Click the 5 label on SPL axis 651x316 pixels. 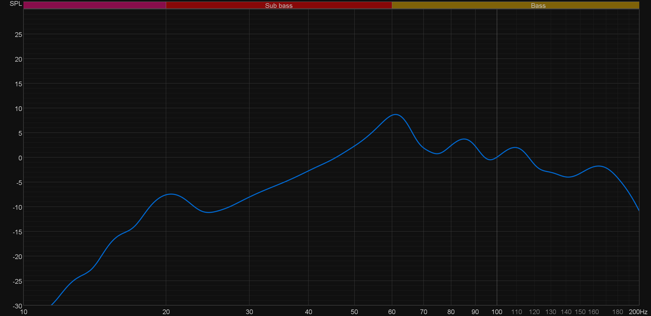click(x=20, y=133)
